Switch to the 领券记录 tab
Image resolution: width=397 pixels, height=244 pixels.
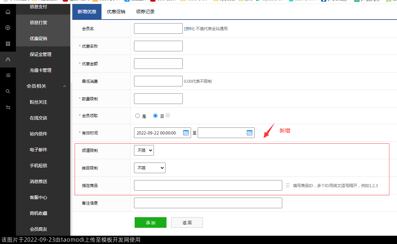click(145, 12)
